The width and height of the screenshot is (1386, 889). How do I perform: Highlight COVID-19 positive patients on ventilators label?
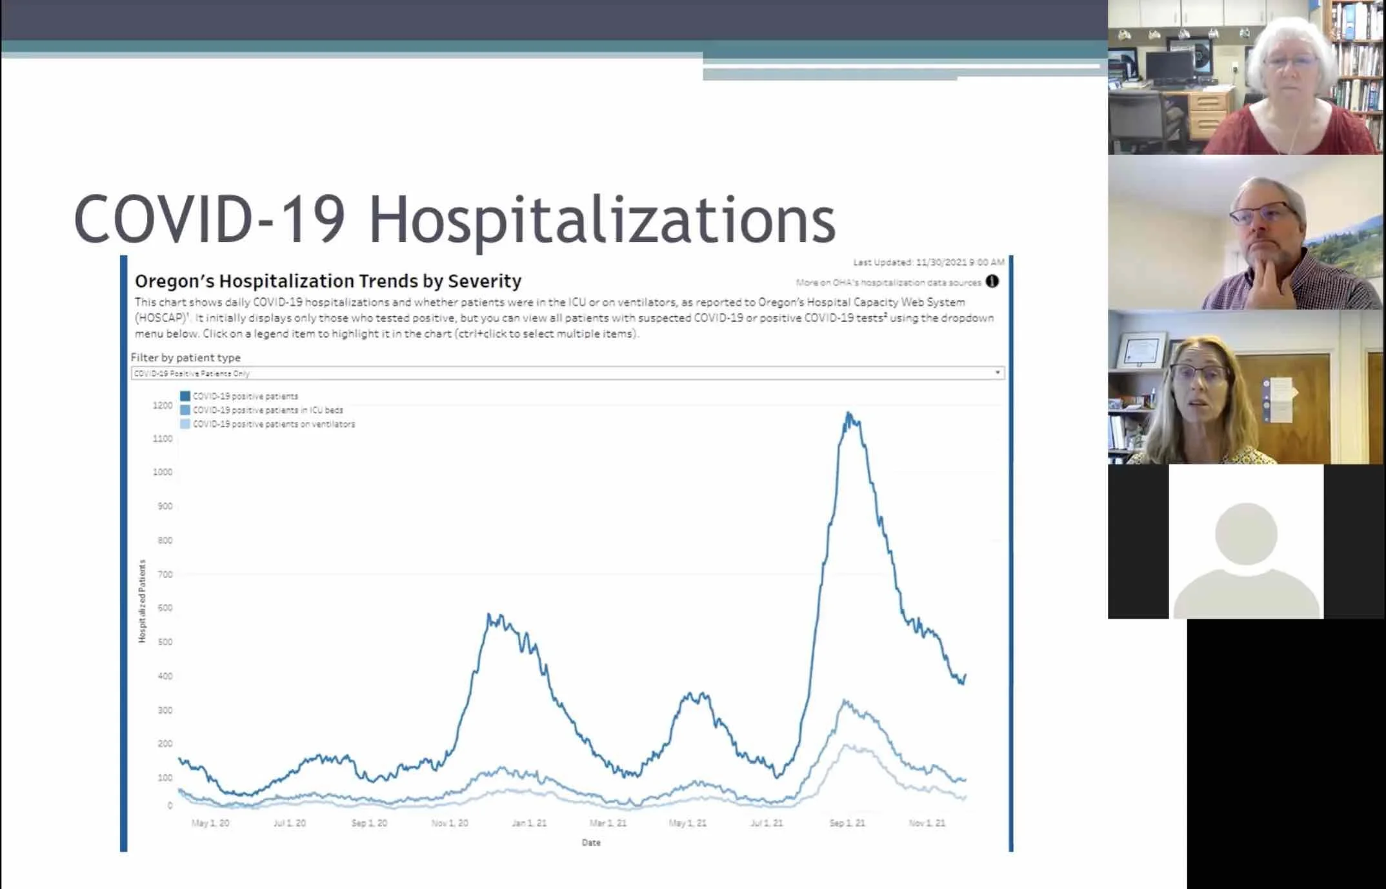274,424
